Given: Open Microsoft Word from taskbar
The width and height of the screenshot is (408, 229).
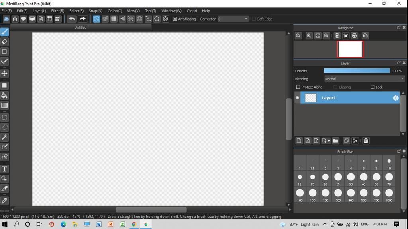Looking at the screenshot, I should tap(99, 224).
